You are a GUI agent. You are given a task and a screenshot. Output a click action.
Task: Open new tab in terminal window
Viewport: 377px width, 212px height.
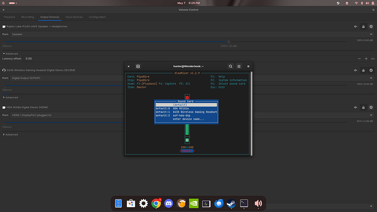point(138,66)
